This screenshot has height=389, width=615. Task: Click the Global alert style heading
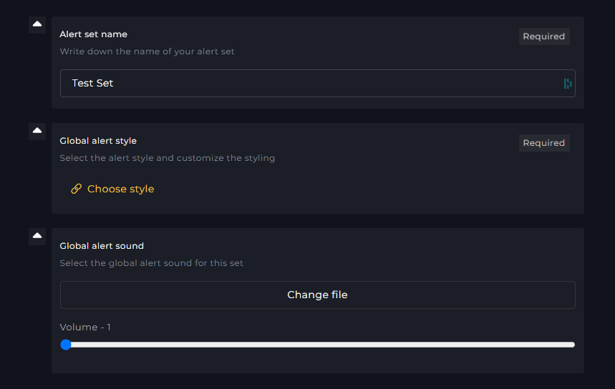[x=98, y=141]
